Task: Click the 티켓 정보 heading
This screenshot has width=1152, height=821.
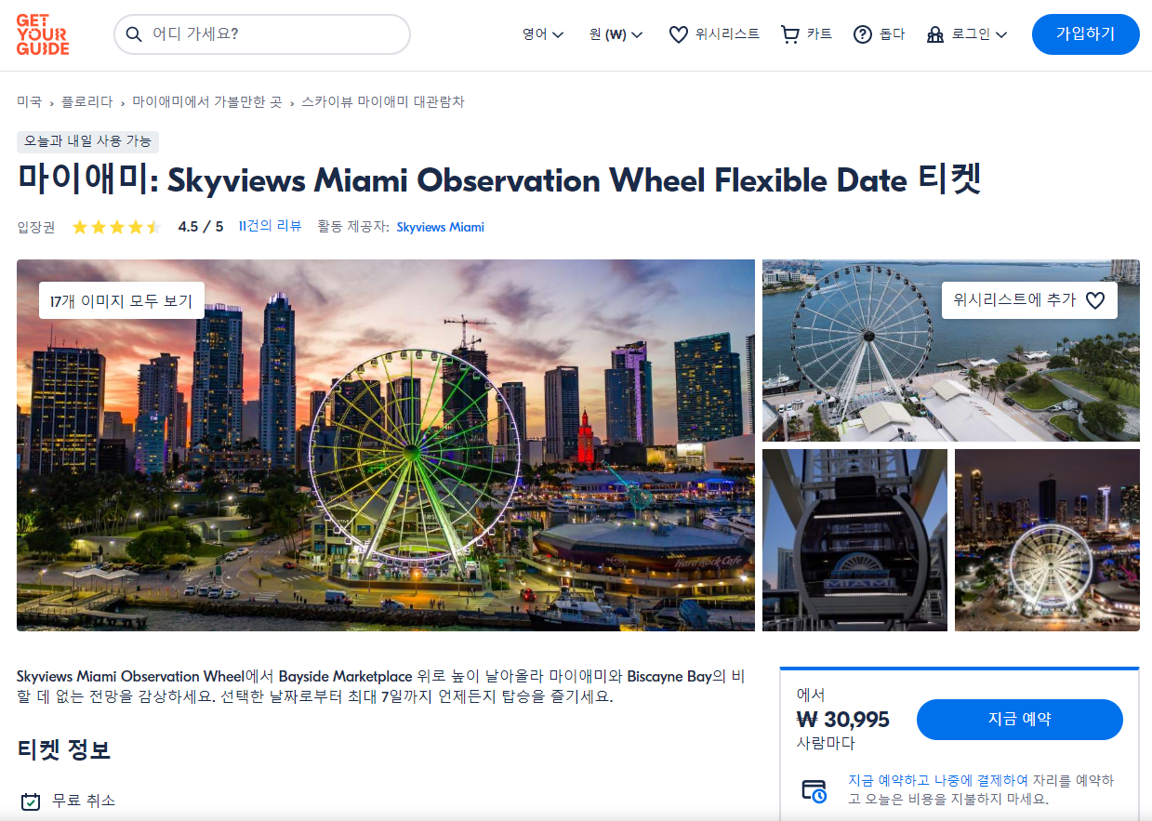Action: 64,749
